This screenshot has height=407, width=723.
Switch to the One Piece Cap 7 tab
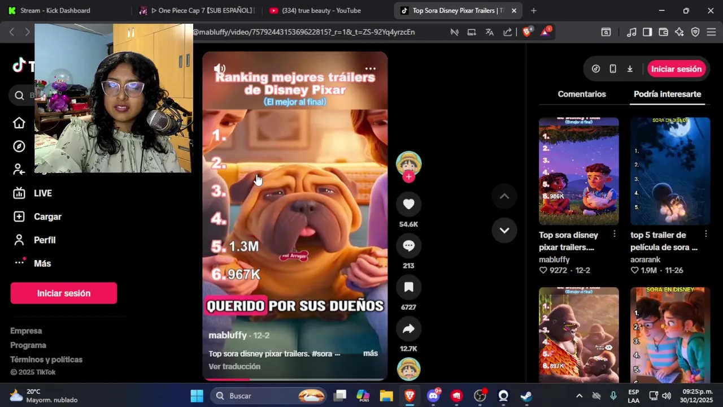pos(198,10)
